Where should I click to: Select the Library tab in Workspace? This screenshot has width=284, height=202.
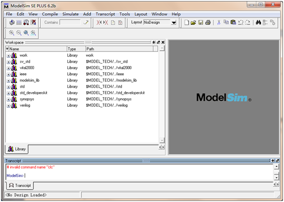click(x=17, y=149)
